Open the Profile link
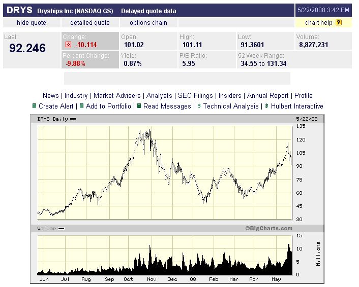Image resolution: width=359 pixels, height=287 pixels. 304,95
